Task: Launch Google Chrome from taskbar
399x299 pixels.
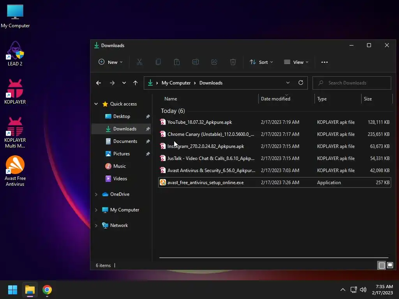Action: point(47,290)
